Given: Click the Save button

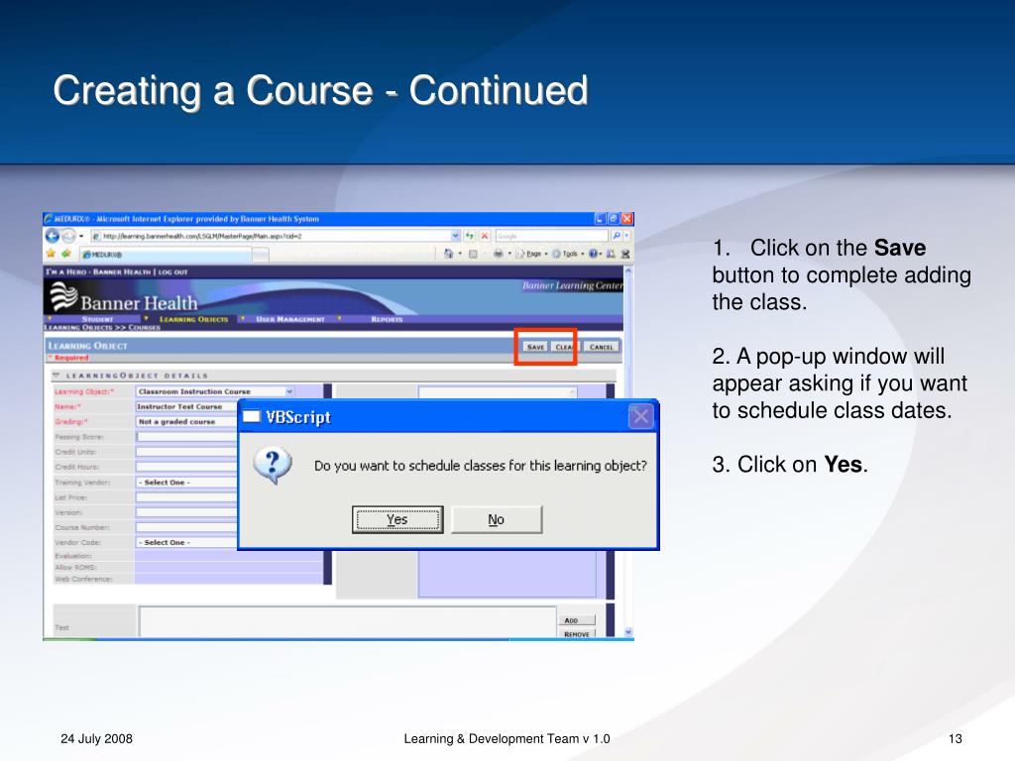Looking at the screenshot, I should [x=535, y=347].
